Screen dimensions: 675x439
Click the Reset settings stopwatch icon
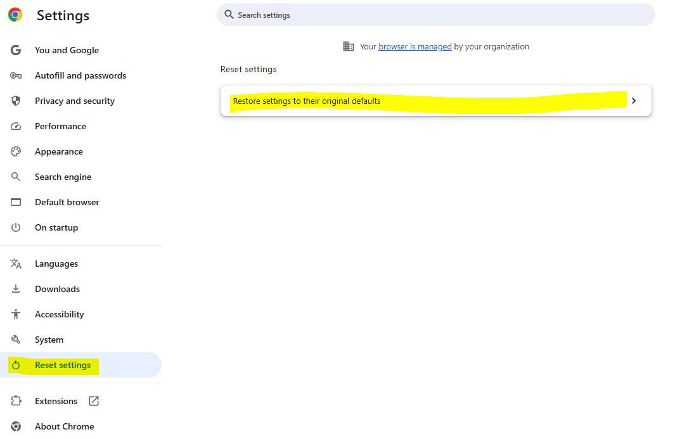point(15,365)
